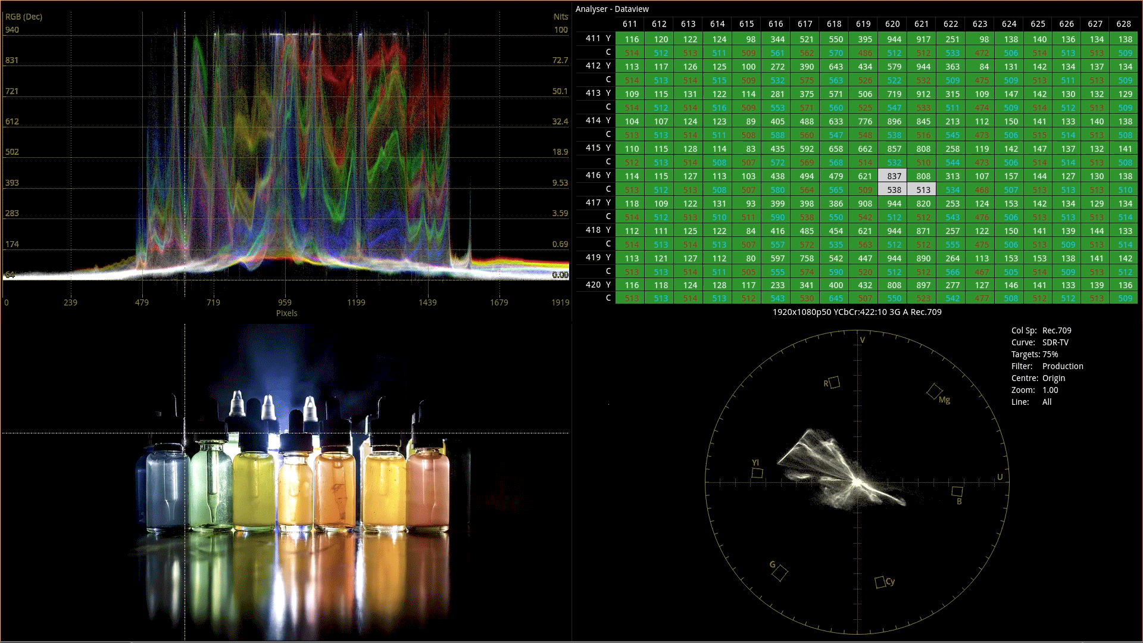Screen dimensions: 1143x643
Task: Click the R red target box on vectorscope
Action: (834, 382)
